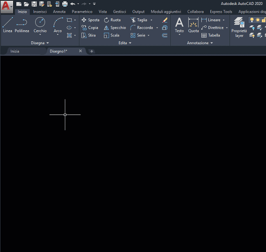Viewport: 266px width, 252px height.
Task: Switch to the Parametrico ribbon tab
Action: click(82, 12)
